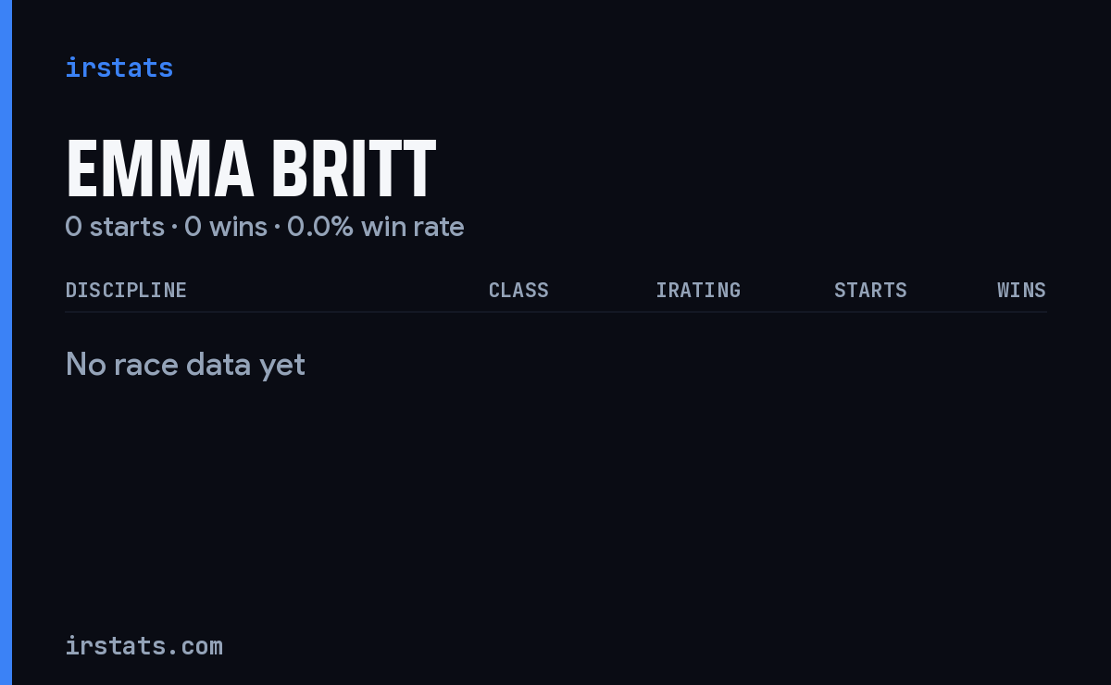
Task: Sort by the WINS column header
Action: (1021, 290)
